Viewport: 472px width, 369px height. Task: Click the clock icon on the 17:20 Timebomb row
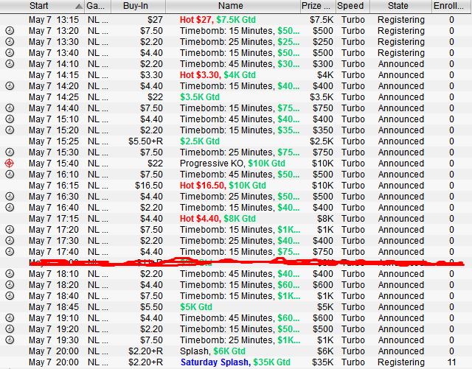[10, 230]
